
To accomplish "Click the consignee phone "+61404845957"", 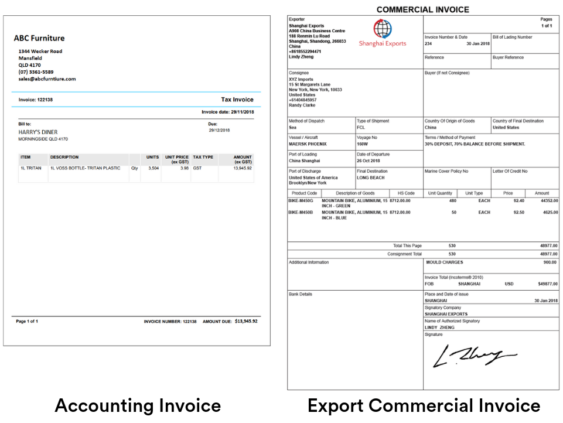I will click(x=303, y=100).
